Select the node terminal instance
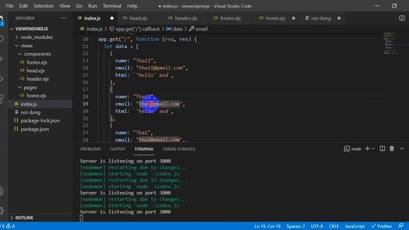The width and height of the screenshot is (409, 230). [352, 149]
